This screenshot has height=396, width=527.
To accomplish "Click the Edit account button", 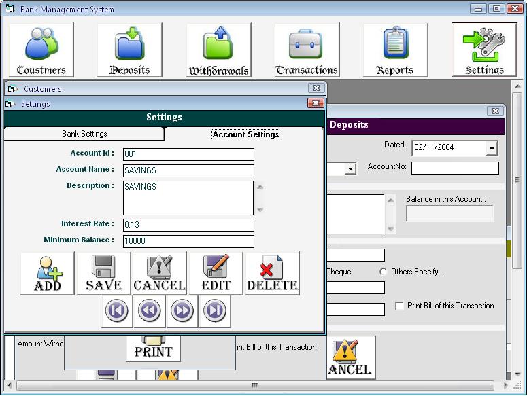I will click(x=216, y=273).
